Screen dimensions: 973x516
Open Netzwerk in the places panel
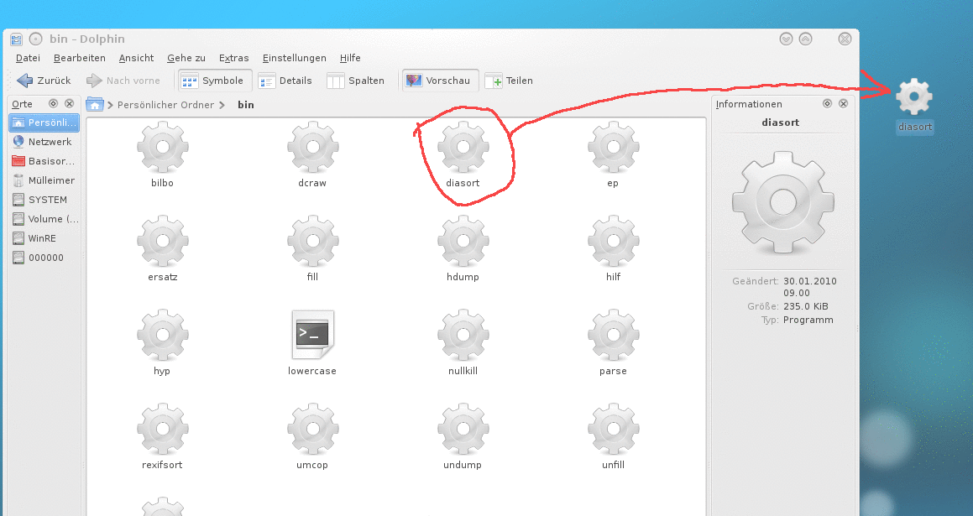tap(49, 142)
